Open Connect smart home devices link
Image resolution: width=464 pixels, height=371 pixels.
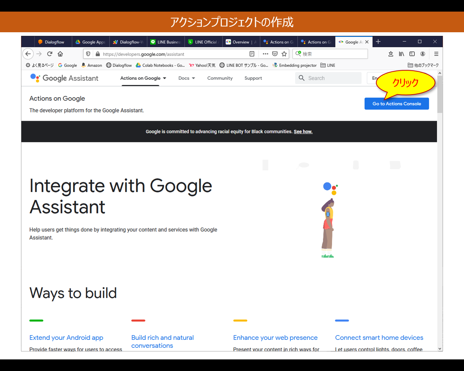379,337
